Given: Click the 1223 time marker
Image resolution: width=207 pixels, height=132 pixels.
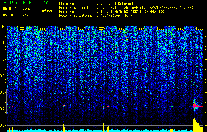Looking at the screenshot, I should point(62,28).
